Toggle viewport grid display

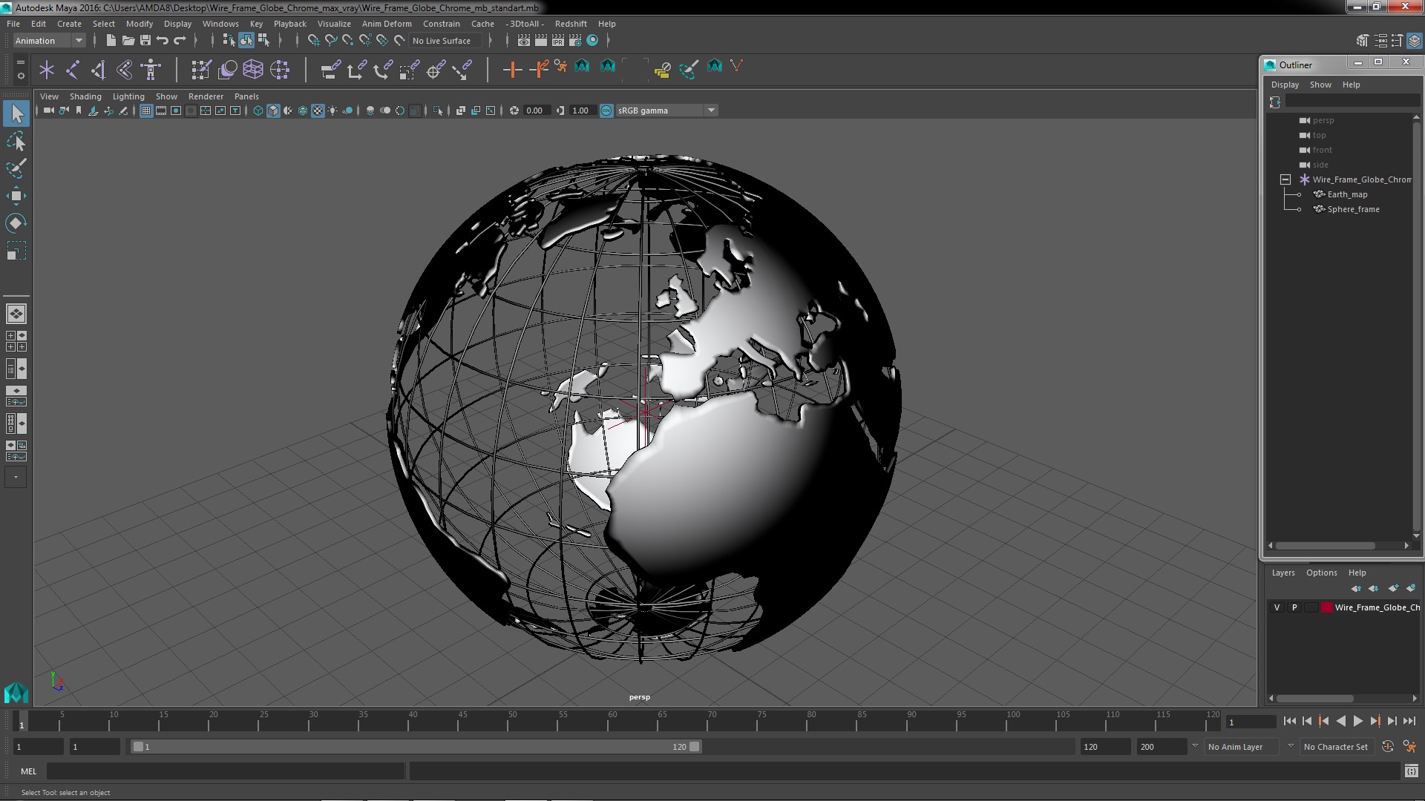pos(146,111)
